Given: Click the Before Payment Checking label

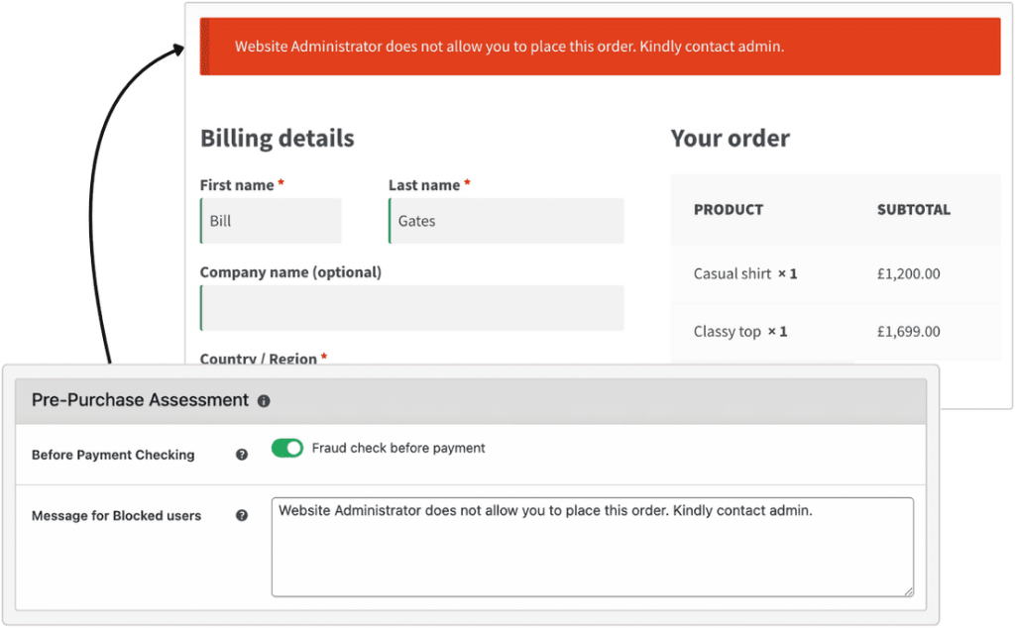Looking at the screenshot, I should (x=113, y=456).
